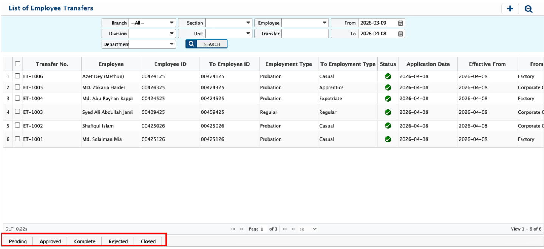Image resolution: width=544 pixels, height=249 pixels.
Task: Open the From date calendar icon
Action: pos(400,23)
